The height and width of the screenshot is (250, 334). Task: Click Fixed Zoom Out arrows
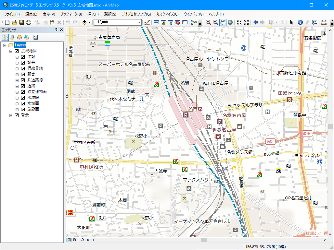[247, 22]
